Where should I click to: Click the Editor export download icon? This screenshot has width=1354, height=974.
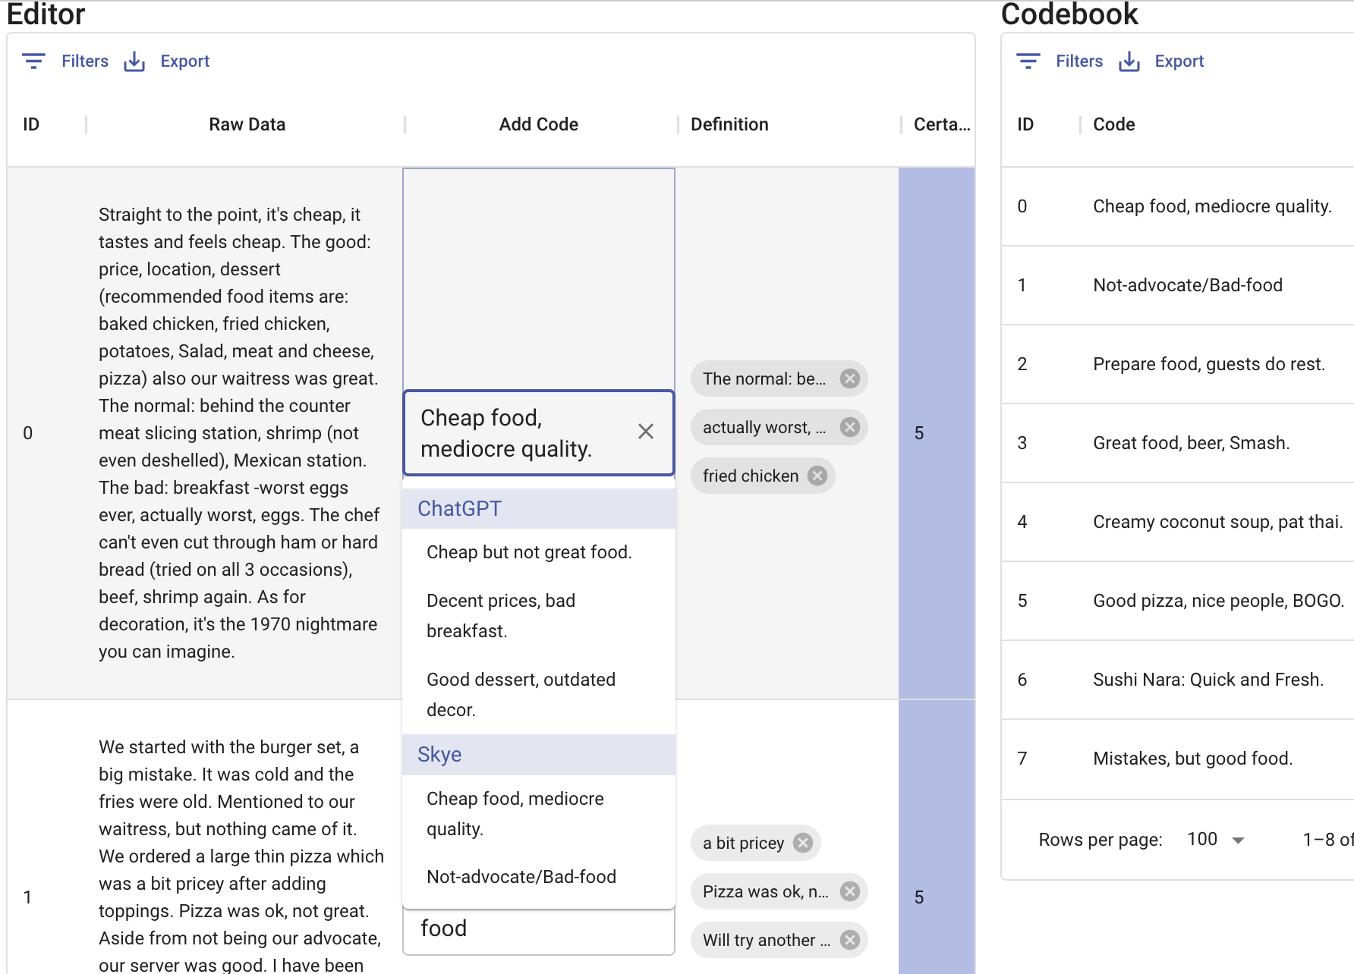pyautogui.click(x=134, y=61)
